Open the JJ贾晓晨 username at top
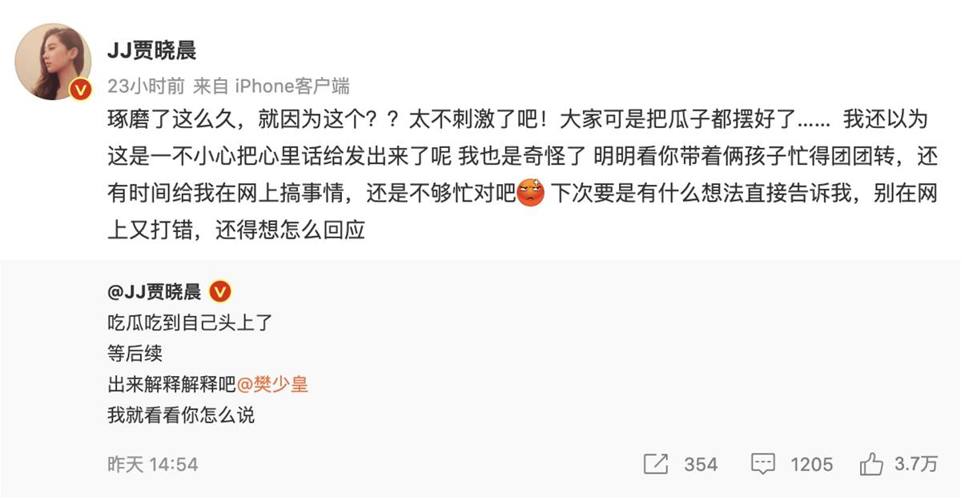The image size is (961, 504). (x=152, y=51)
